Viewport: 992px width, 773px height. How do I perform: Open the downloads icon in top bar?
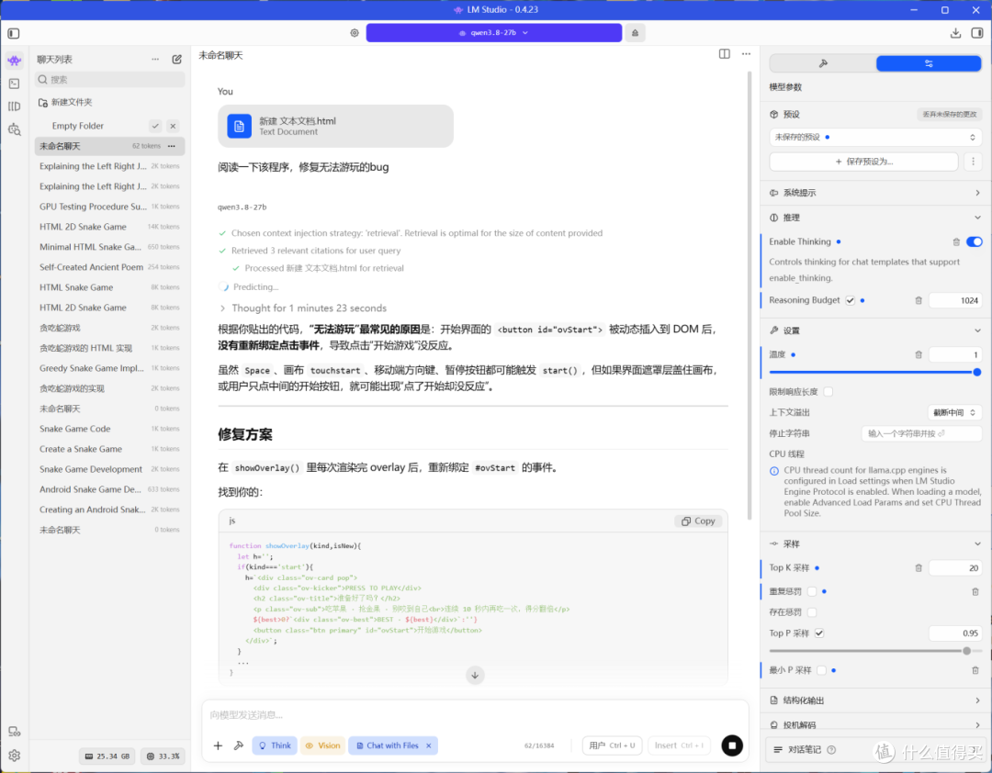[x=955, y=33]
